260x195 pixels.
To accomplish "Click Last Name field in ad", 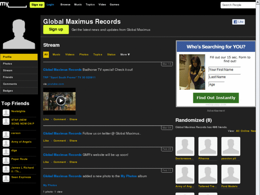I will pos(224,77).
